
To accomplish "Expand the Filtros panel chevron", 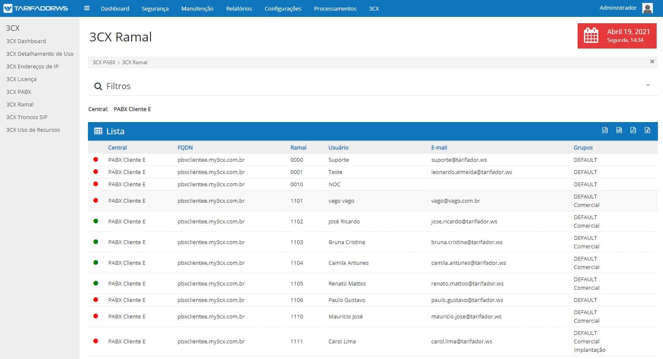I will coord(648,85).
